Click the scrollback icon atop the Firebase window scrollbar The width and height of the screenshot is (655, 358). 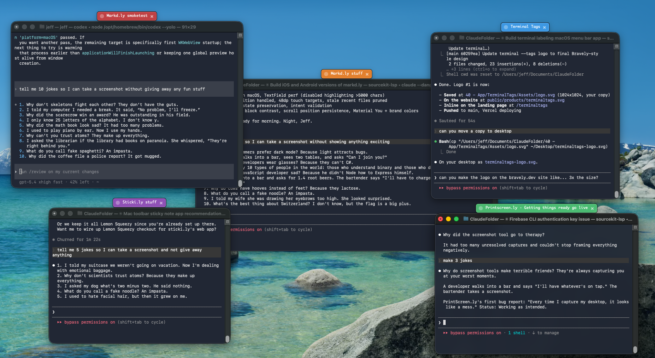pos(635,228)
